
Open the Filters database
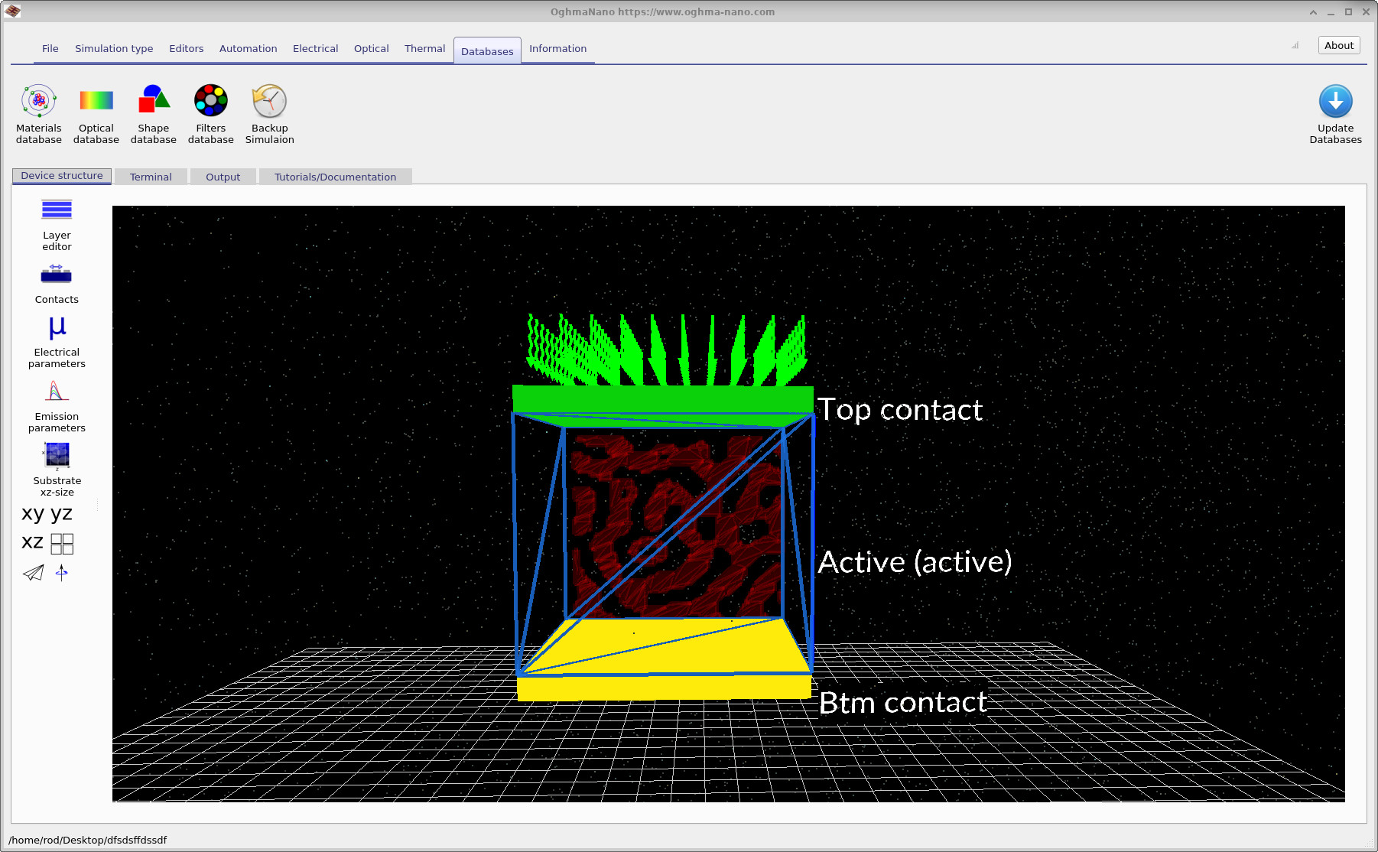(x=210, y=113)
